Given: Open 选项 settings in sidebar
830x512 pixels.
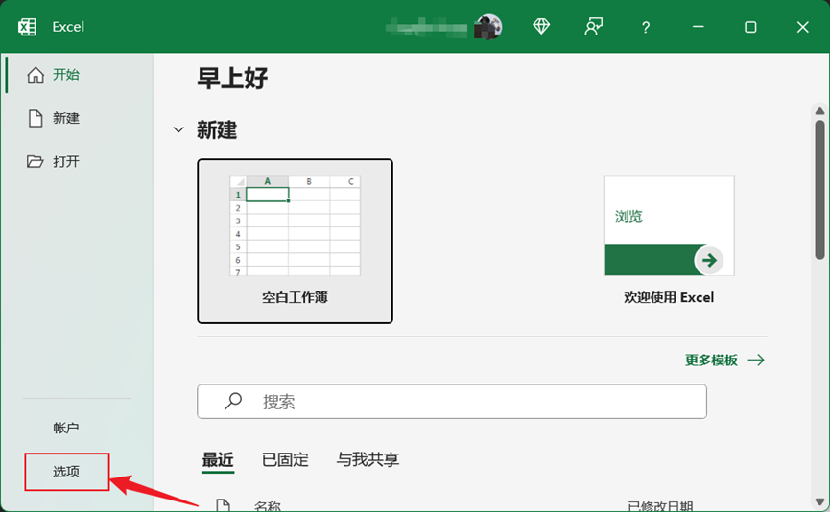Looking at the screenshot, I should [x=66, y=472].
